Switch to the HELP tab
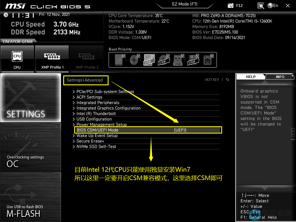296x222 pixels. [250, 77]
